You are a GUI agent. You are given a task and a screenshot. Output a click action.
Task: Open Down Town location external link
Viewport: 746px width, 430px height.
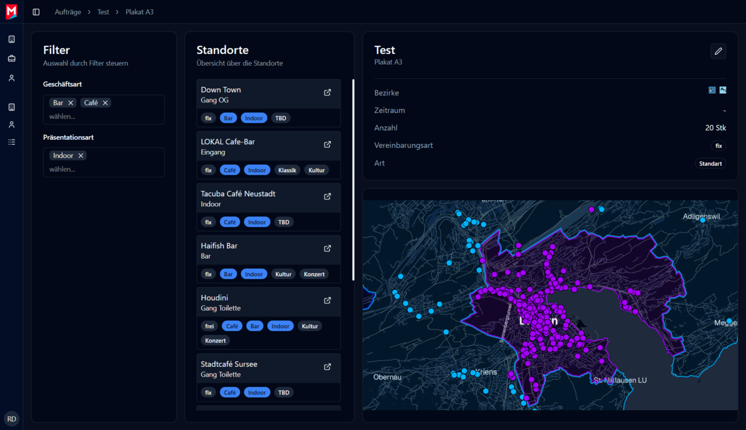pos(328,93)
